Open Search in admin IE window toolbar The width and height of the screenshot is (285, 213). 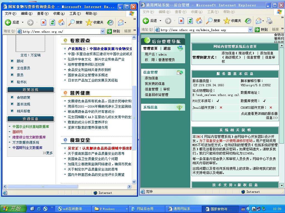coord(213,21)
